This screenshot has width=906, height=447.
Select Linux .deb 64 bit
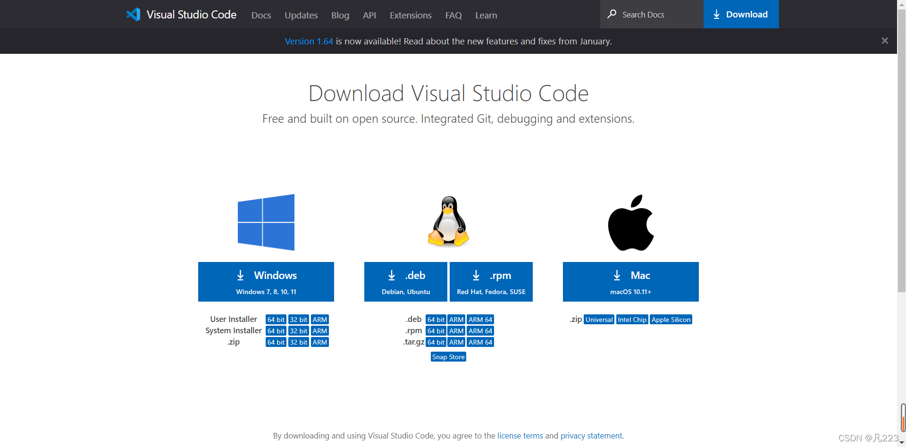point(436,320)
